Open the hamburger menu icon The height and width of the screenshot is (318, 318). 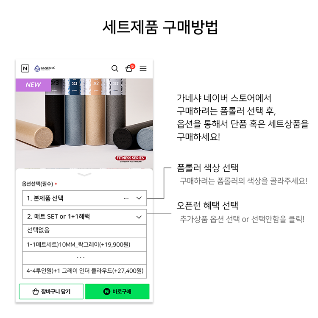pos(143,68)
